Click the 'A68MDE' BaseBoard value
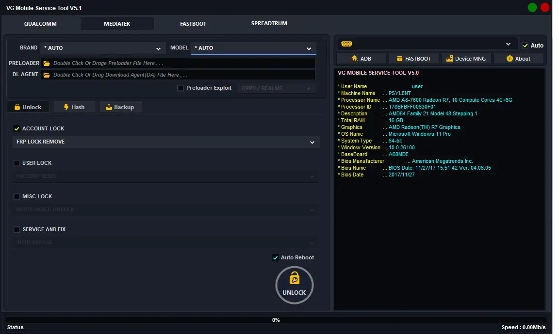 [398, 154]
